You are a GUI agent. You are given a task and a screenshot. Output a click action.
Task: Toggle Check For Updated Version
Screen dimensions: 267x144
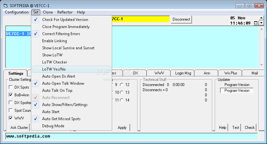[x=72, y=20]
